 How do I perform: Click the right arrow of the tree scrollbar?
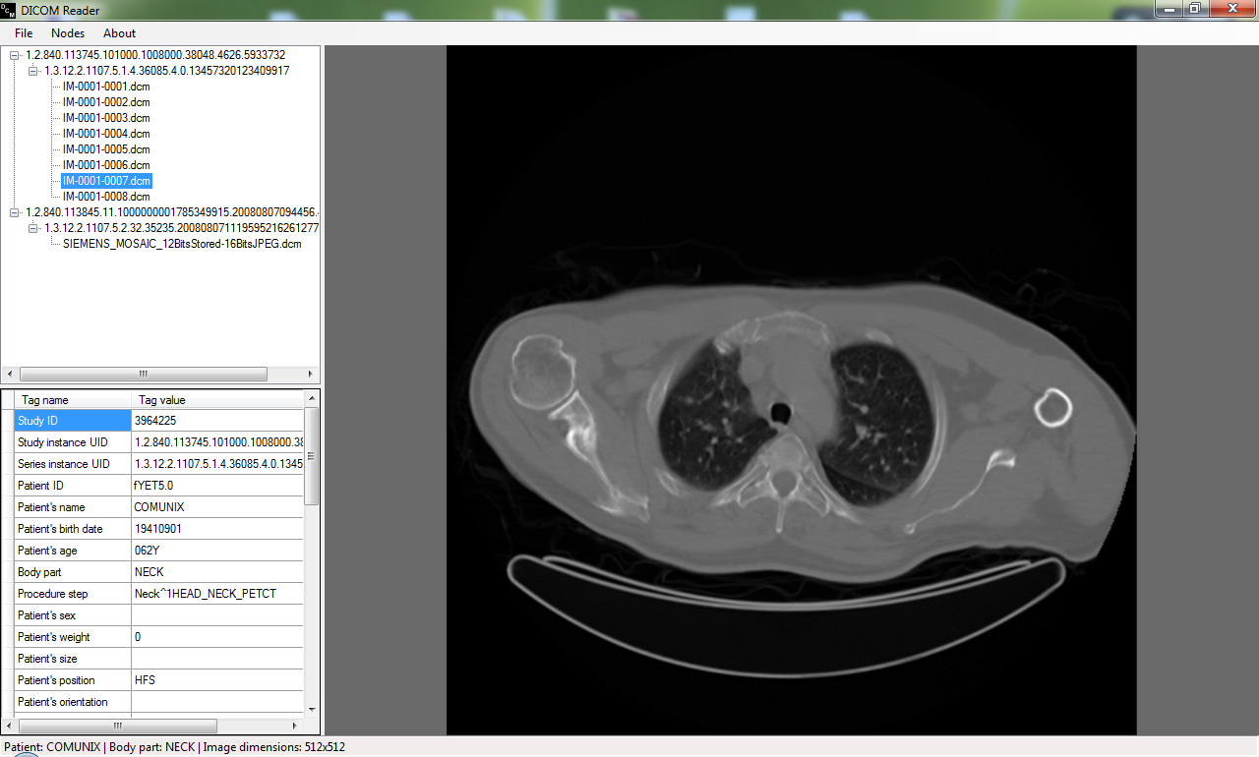click(x=310, y=374)
